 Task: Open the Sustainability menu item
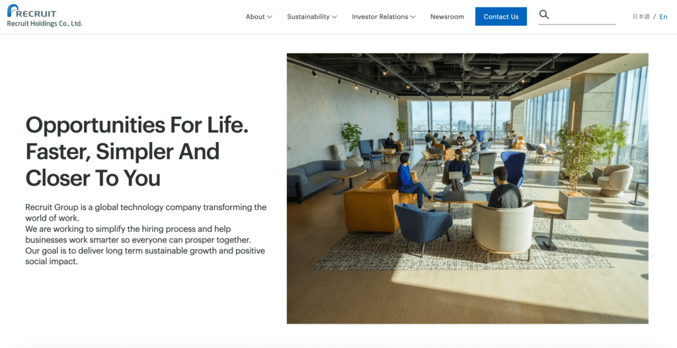[308, 17]
